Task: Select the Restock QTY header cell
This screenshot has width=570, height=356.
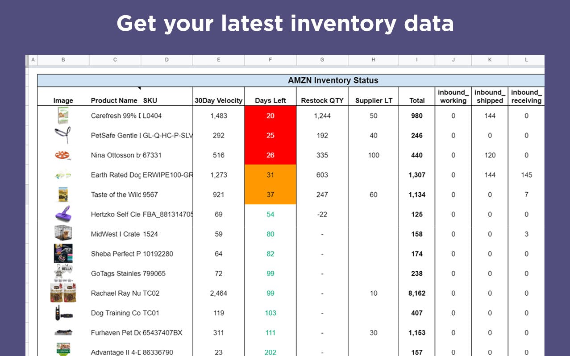Action: pyautogui.click(x=322, y=100)
